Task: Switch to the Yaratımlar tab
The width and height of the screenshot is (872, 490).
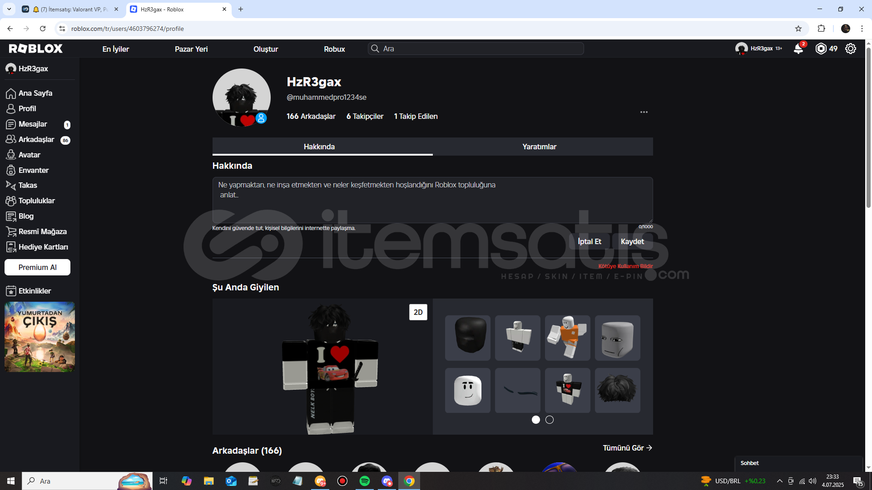Action: click(539, 147)
